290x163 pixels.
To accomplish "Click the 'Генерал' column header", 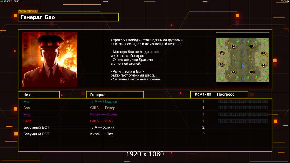I will (115, 95).
